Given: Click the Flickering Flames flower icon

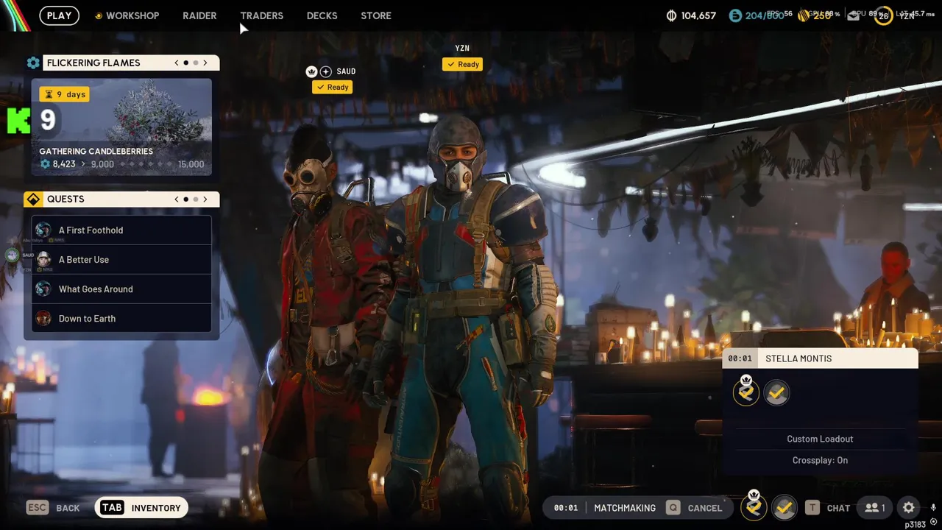Looking at the screenshot, I should click(33, 63).
